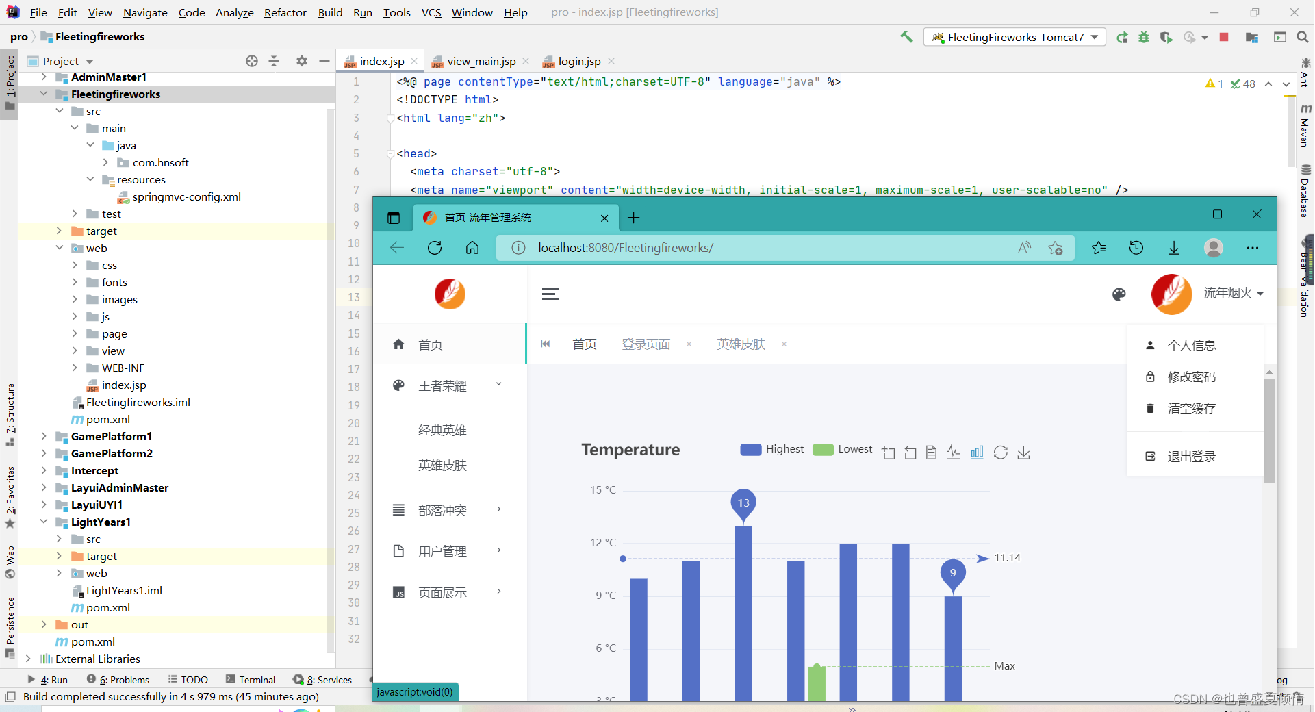Toggle sidebar with hamburger icon
The image size is (1315, 712).
(x=550, y=294)
